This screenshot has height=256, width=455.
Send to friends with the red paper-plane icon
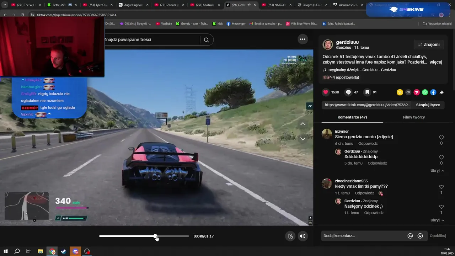tap(417, 92)
